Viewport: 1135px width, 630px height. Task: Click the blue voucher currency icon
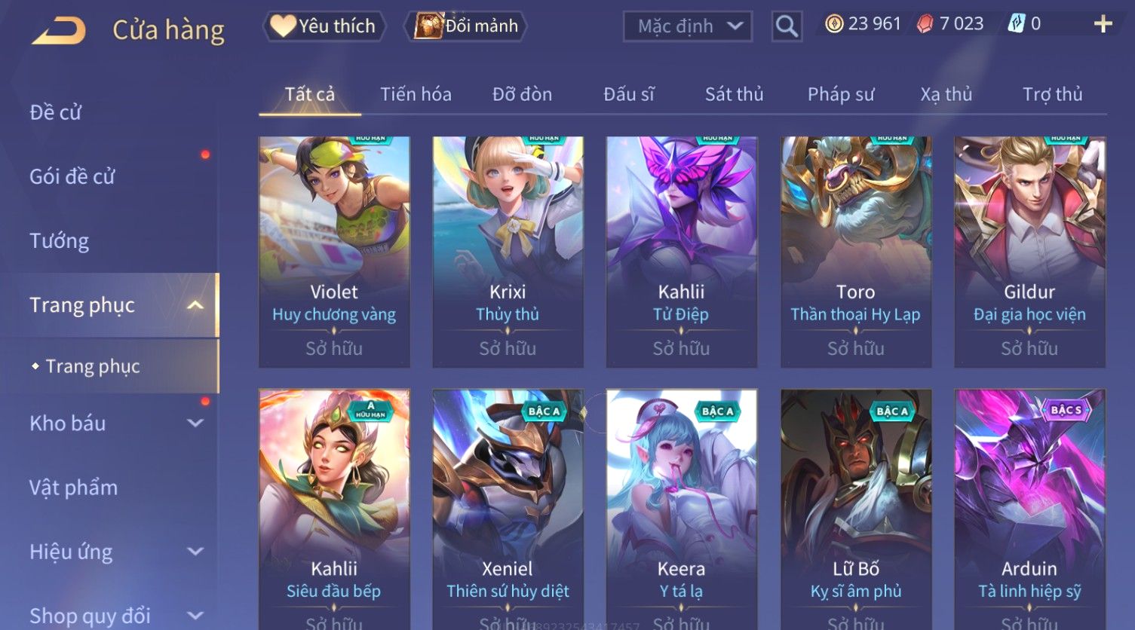pos(1016,24)
